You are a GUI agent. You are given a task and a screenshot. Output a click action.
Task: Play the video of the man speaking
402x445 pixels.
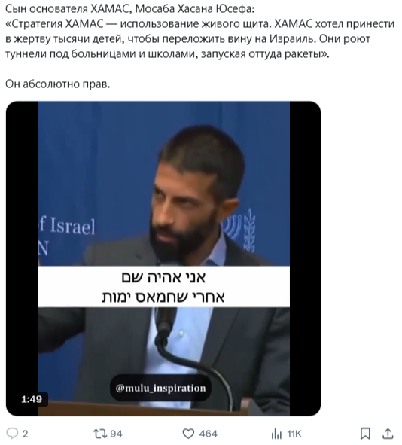[163, 258]
